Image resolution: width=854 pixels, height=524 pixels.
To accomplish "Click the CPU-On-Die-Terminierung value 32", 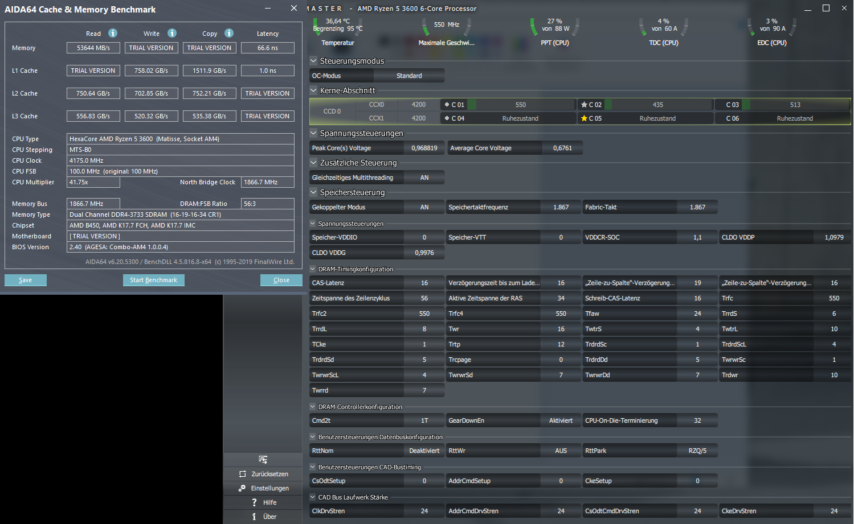I will point(697,420).
